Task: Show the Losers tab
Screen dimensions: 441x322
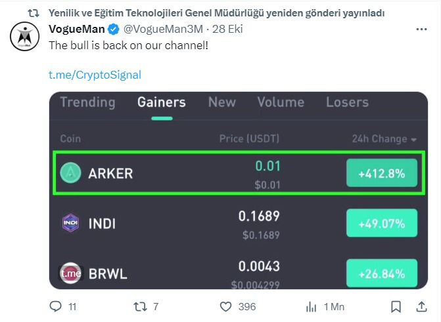Action: [347, 102]
